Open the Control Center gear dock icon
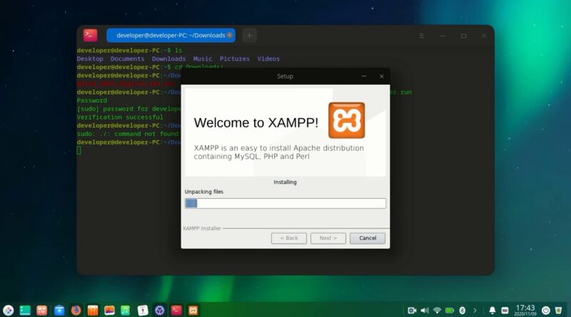 (x=159, y=311)
